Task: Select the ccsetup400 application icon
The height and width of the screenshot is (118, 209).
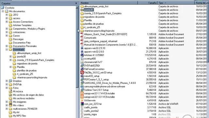Action: [82, 59]
